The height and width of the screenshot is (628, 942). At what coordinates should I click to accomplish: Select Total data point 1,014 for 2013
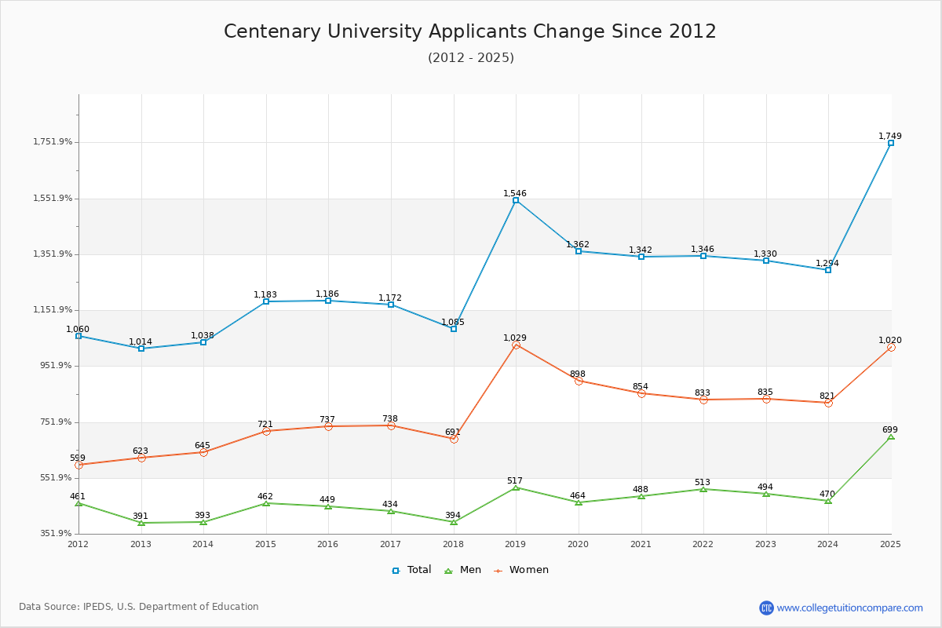[x=141, y=349]
